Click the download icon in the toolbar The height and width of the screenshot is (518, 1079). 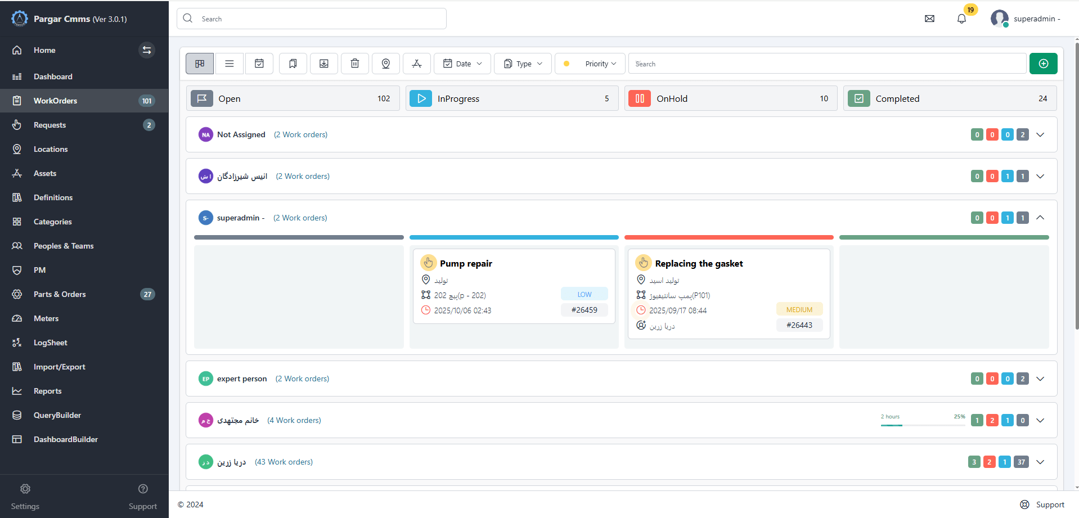tap(324, 64)
